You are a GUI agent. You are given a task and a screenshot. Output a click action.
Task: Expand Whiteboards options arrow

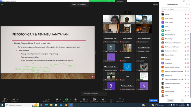point(124,100)
